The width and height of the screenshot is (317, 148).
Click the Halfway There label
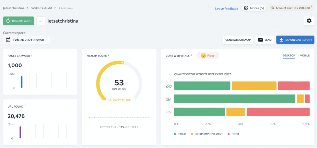(119, 100)
